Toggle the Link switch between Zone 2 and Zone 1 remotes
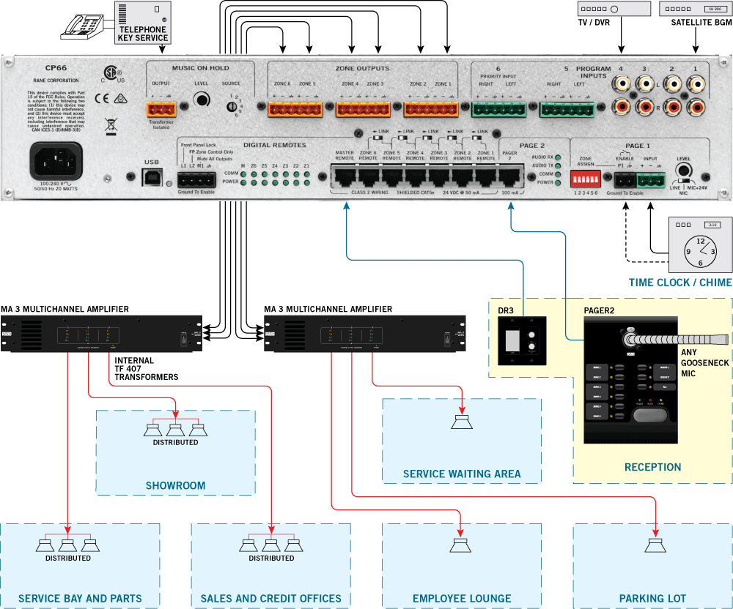The width and height of the screenshot is (733, 609). 476,138
